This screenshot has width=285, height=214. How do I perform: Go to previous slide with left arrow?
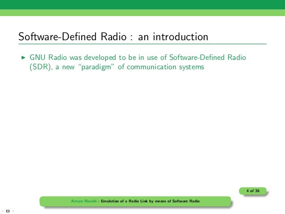[x=3, y=211]
